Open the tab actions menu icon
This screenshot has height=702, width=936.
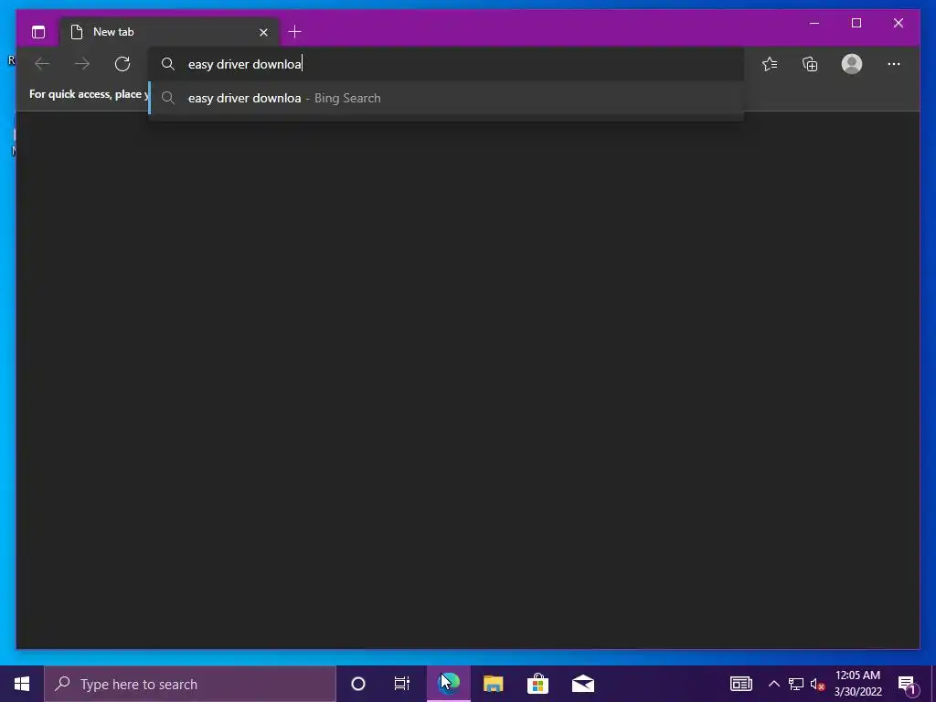point(38,32)
